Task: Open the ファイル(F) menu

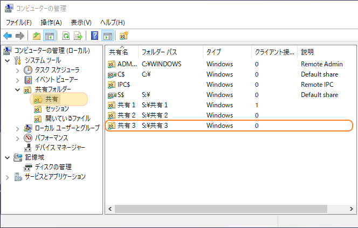Action: [19, 23]
